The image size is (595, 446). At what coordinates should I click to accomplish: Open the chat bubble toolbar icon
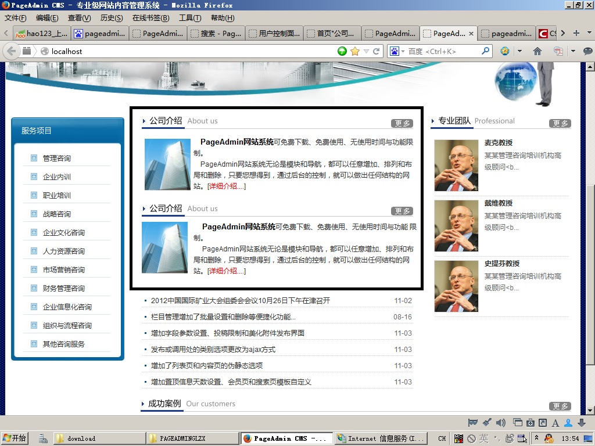587,51
